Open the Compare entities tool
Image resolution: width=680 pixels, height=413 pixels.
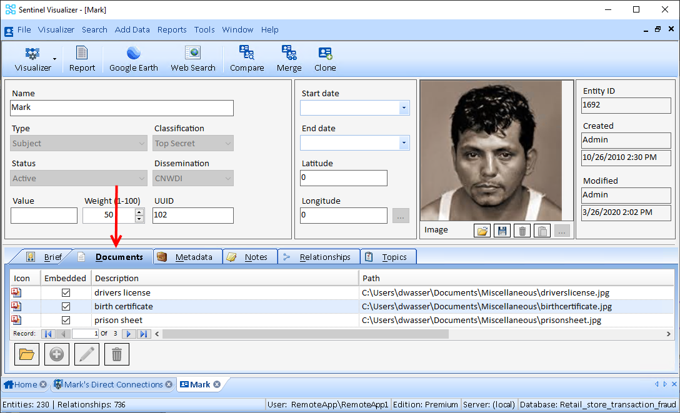coord(247,58)
